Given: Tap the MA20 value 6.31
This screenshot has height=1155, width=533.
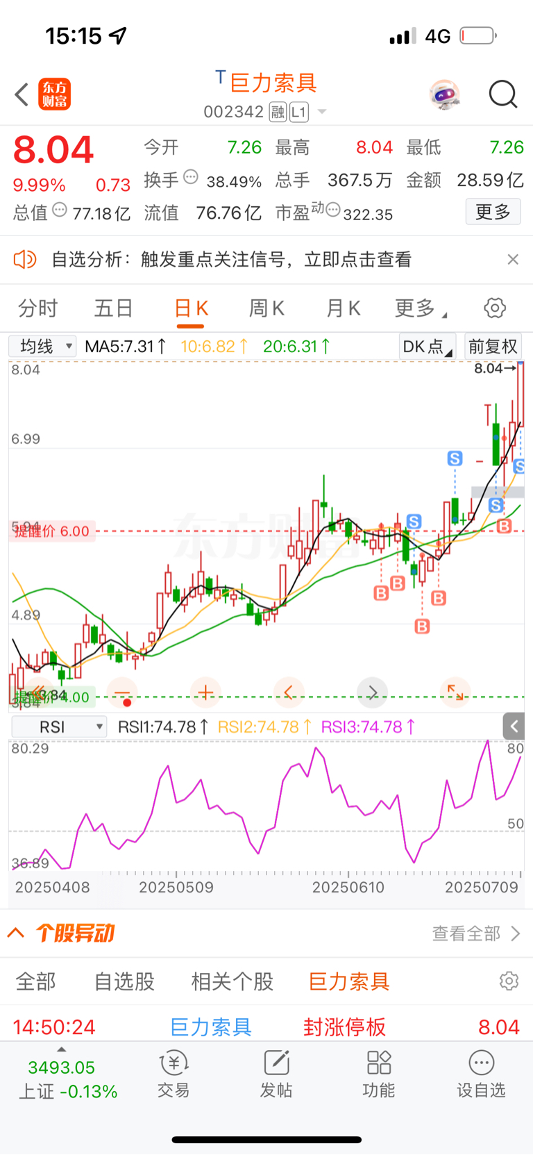Looking at the screenshot, I should [296, 346].
